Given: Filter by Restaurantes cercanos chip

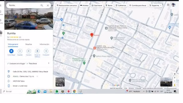Looking at the screenshot, I should (x=67, y=5).
